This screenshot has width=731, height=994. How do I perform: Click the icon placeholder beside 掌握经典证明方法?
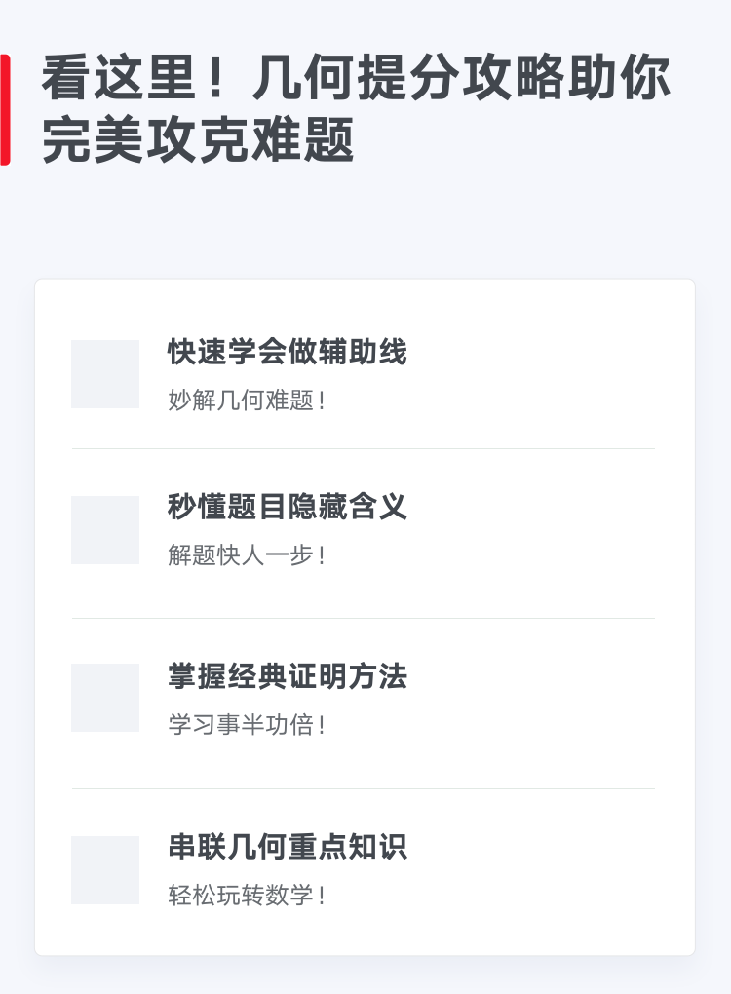click(x=105, y=698)
